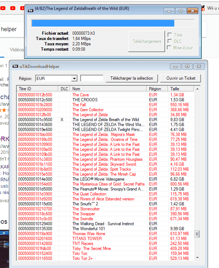Click title ID 00050000101c9500

click(35, 119)
